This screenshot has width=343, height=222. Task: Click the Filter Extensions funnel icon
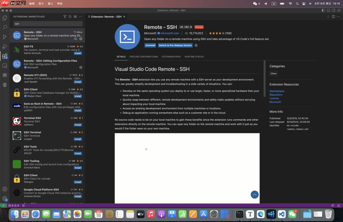click(x=65, y=17)
